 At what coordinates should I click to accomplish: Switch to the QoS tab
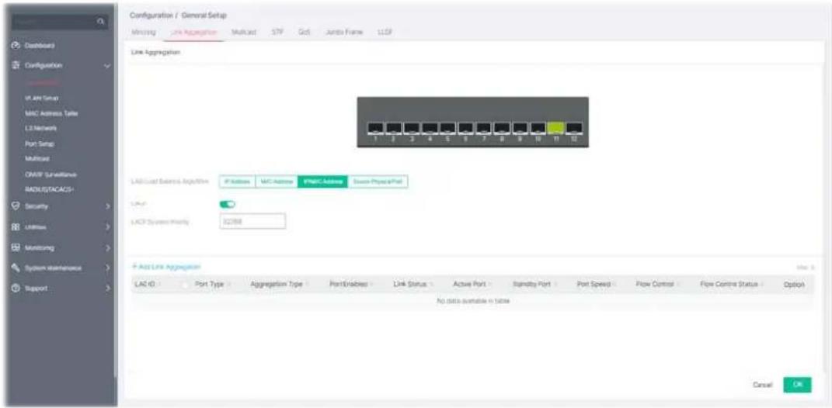(x=304, y=33)
